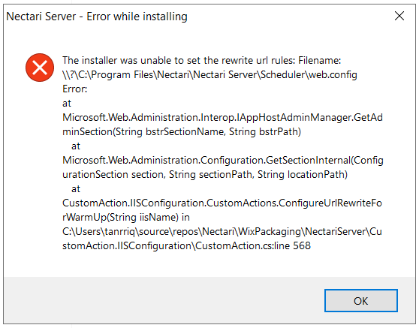Click the 'Nectari Server - Error while installing' title

[97, 17]
